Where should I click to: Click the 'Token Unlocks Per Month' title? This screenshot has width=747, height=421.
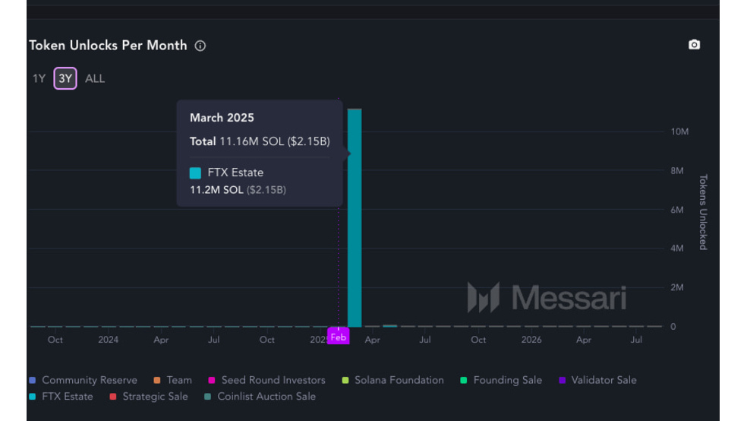pyautogui.click(x=108, y=46)
